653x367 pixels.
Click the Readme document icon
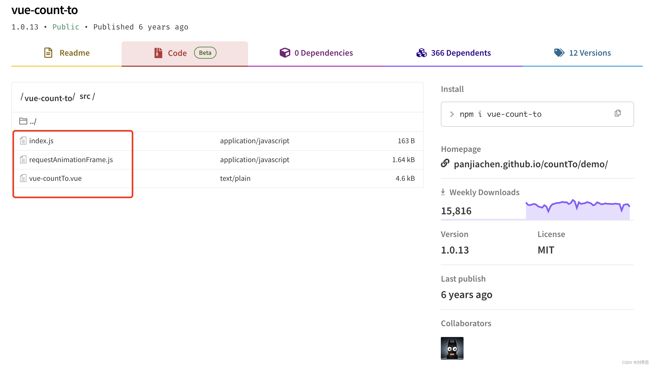tap(48, 53)
